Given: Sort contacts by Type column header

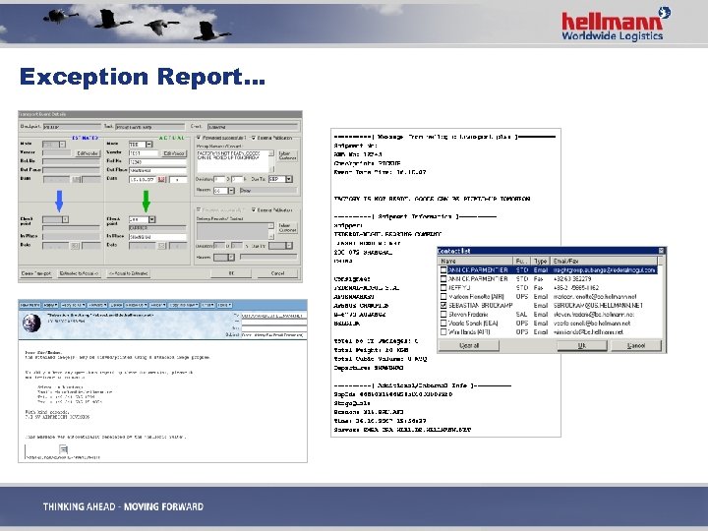Looking at the screenshot, I should (541, 261).
